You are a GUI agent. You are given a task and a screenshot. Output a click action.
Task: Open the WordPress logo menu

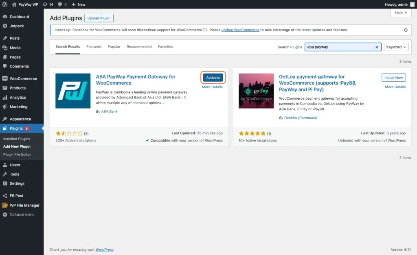click(4, 4)
